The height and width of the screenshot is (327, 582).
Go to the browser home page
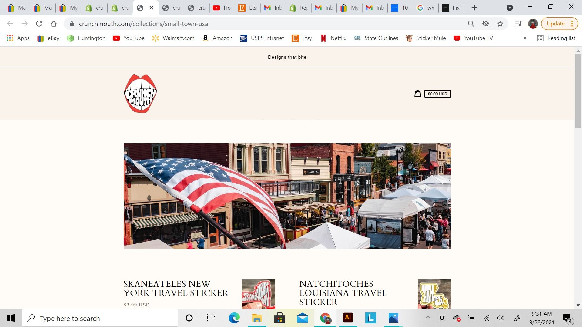[54, 24]
